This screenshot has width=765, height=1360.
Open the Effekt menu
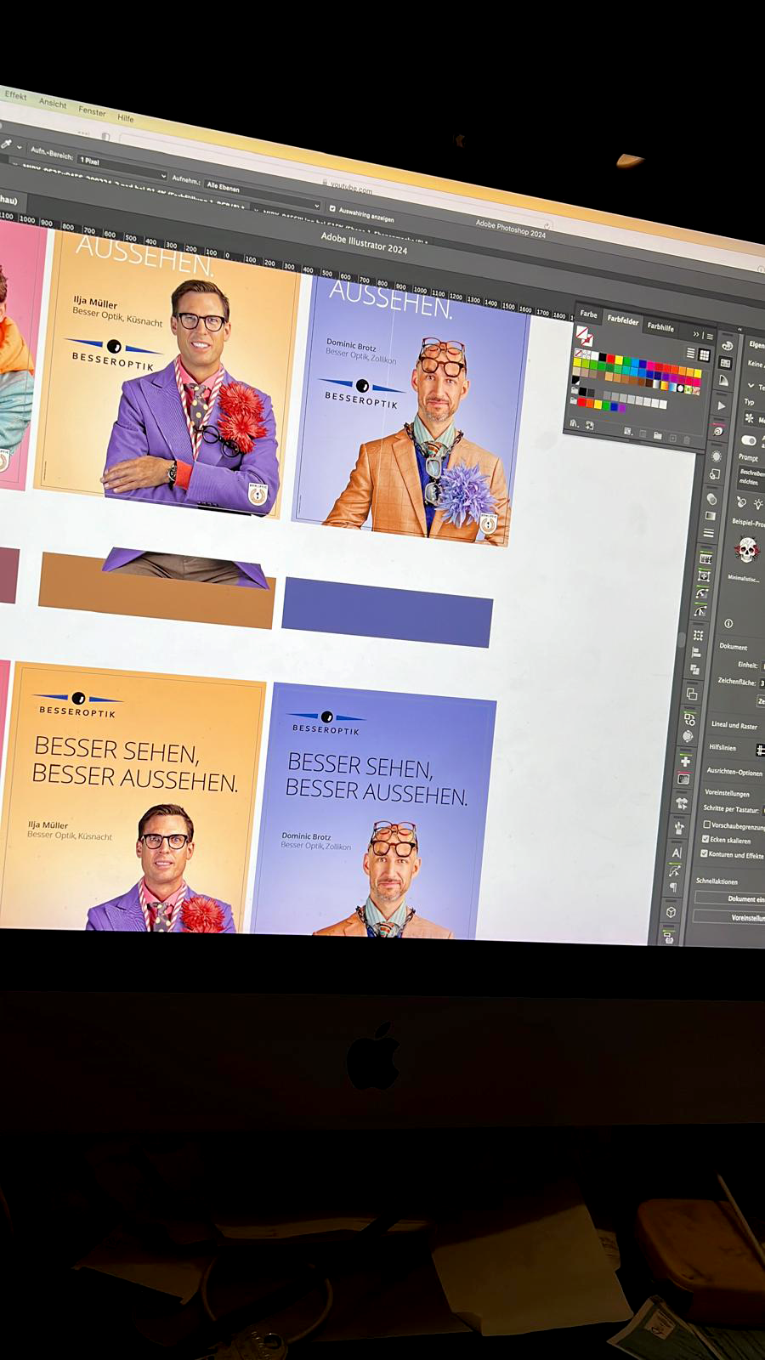[15, 95]
